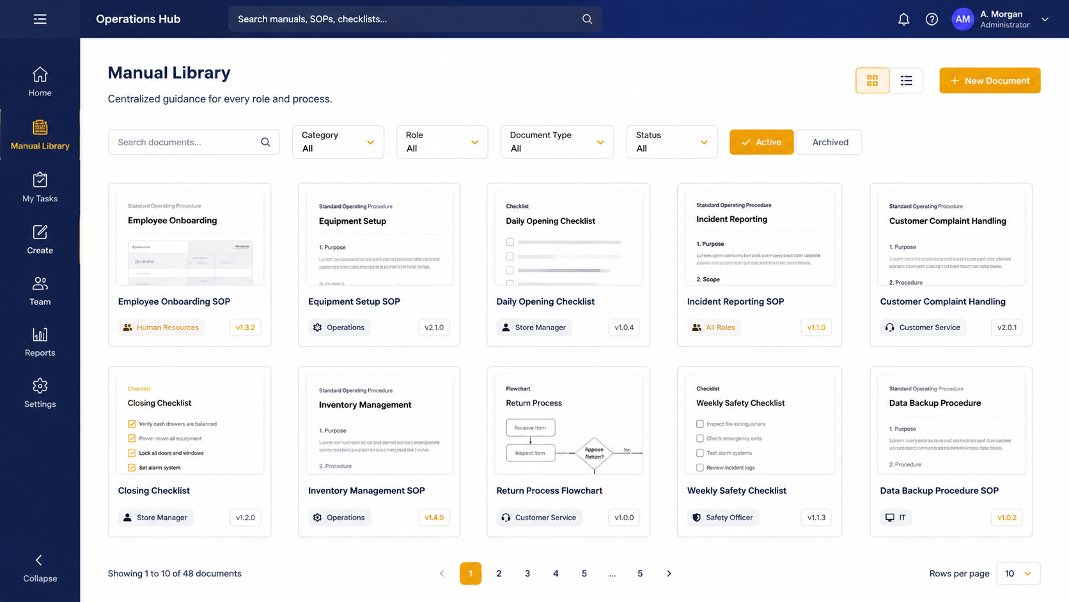The image size is (1069, 602).
Task: Click the All Roles tag on Incident Reporting
Action: (x=714, y=328)
